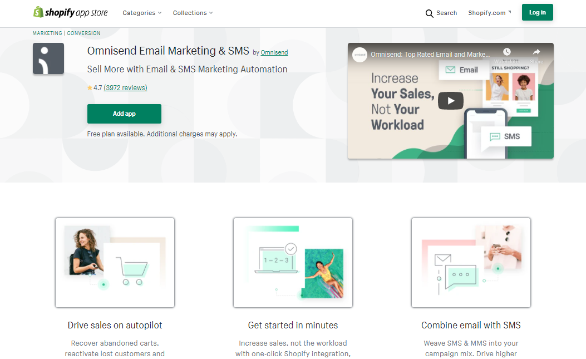Screen dimensions: 586x359
Task: Expand the Collections dropdown
Action: 193,13
